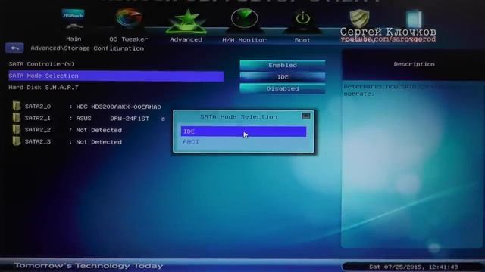
Task: Click the Description panel header
Action: point(414,64)
